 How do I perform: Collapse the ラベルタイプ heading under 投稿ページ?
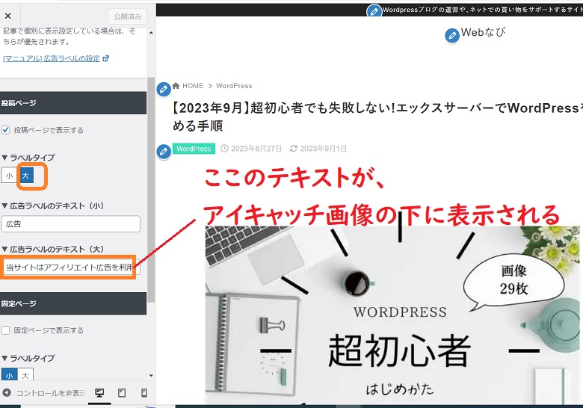coord(28,157)
